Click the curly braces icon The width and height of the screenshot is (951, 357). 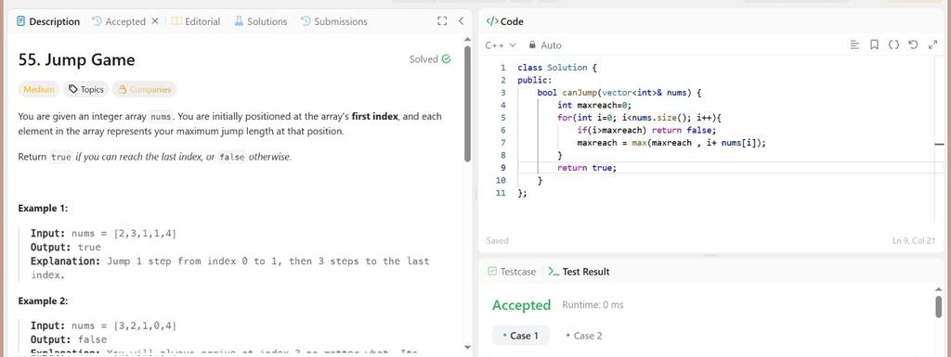click(893, 45)
